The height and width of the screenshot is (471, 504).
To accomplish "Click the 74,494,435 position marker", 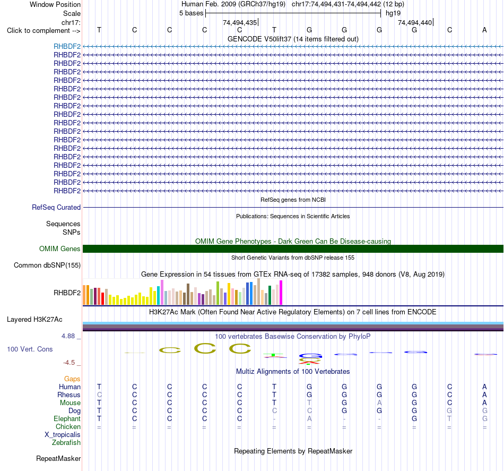I will (240, 22).
